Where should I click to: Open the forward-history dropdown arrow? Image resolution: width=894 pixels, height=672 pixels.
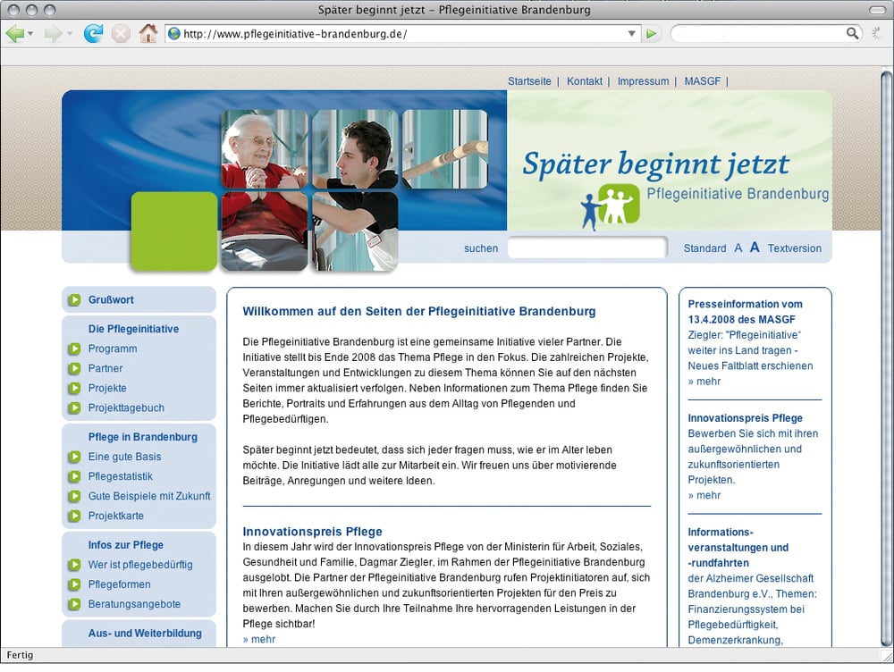[70, 34]
